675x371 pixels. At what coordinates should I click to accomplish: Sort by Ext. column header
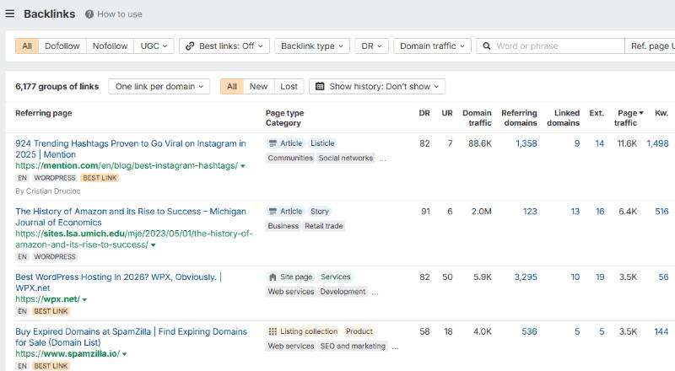(597, 113)
